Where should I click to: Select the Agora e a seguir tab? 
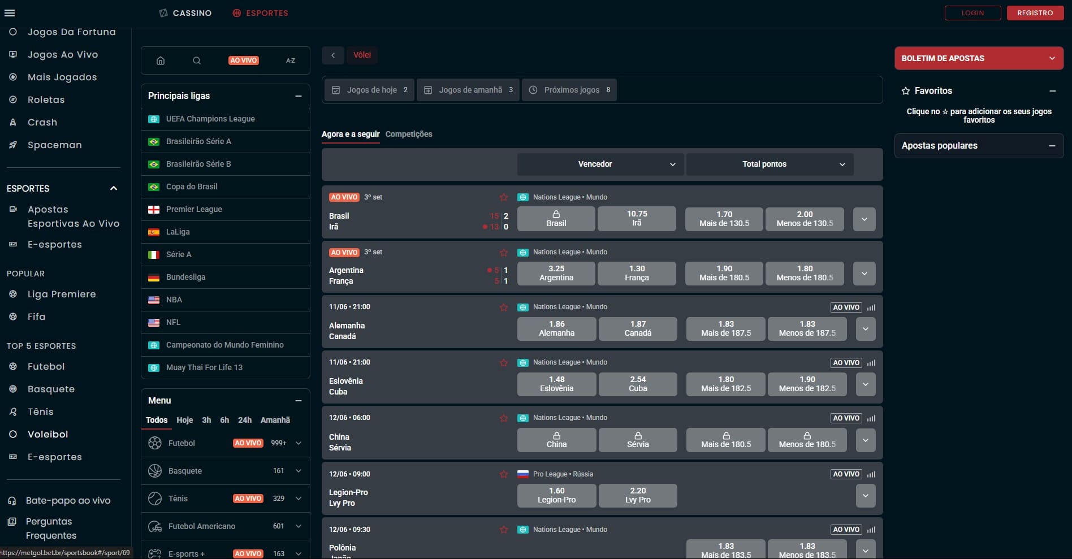pos(351,134)
